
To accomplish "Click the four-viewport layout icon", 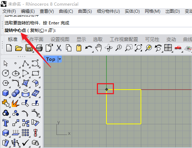I will [168, 48].
